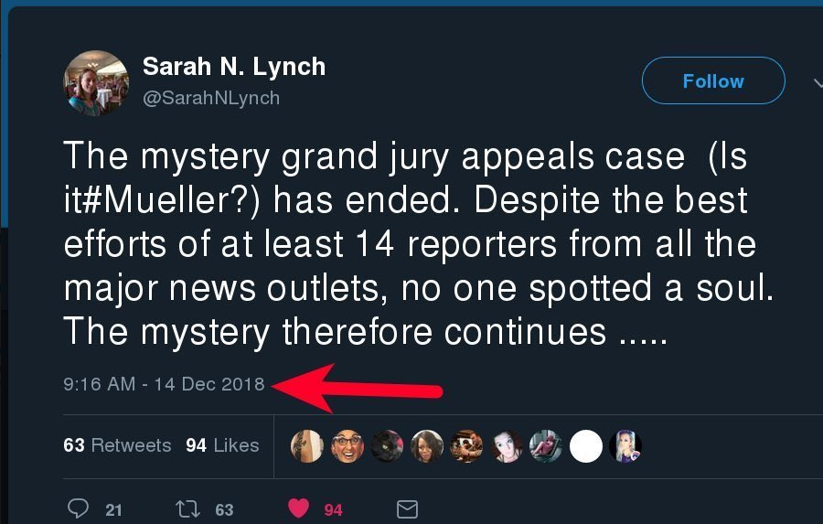Click the red heart like icon

tap(299, 509)
